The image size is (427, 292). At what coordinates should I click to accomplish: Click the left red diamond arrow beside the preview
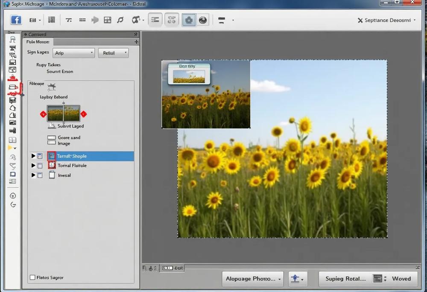pos(43,114)
